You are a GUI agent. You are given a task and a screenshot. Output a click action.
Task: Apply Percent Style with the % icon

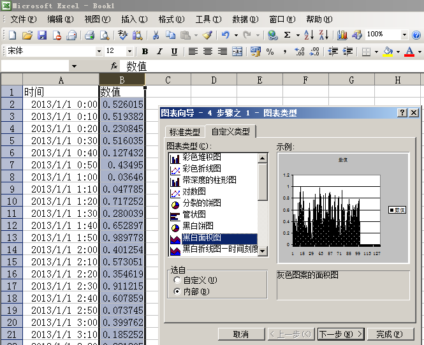click(x=270, y=52)
